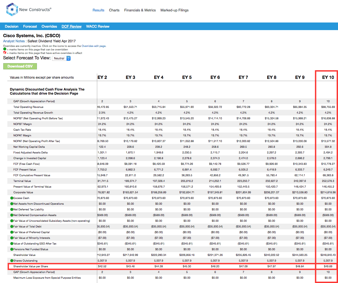
Task: Select the Decision sub-tab
Action: pyautogui.click(x=12, y=27)
